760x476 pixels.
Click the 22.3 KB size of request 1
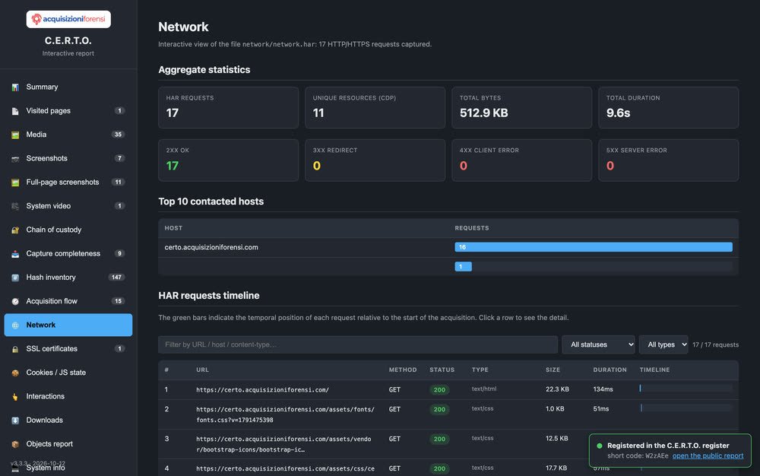(x=557, y=389)
